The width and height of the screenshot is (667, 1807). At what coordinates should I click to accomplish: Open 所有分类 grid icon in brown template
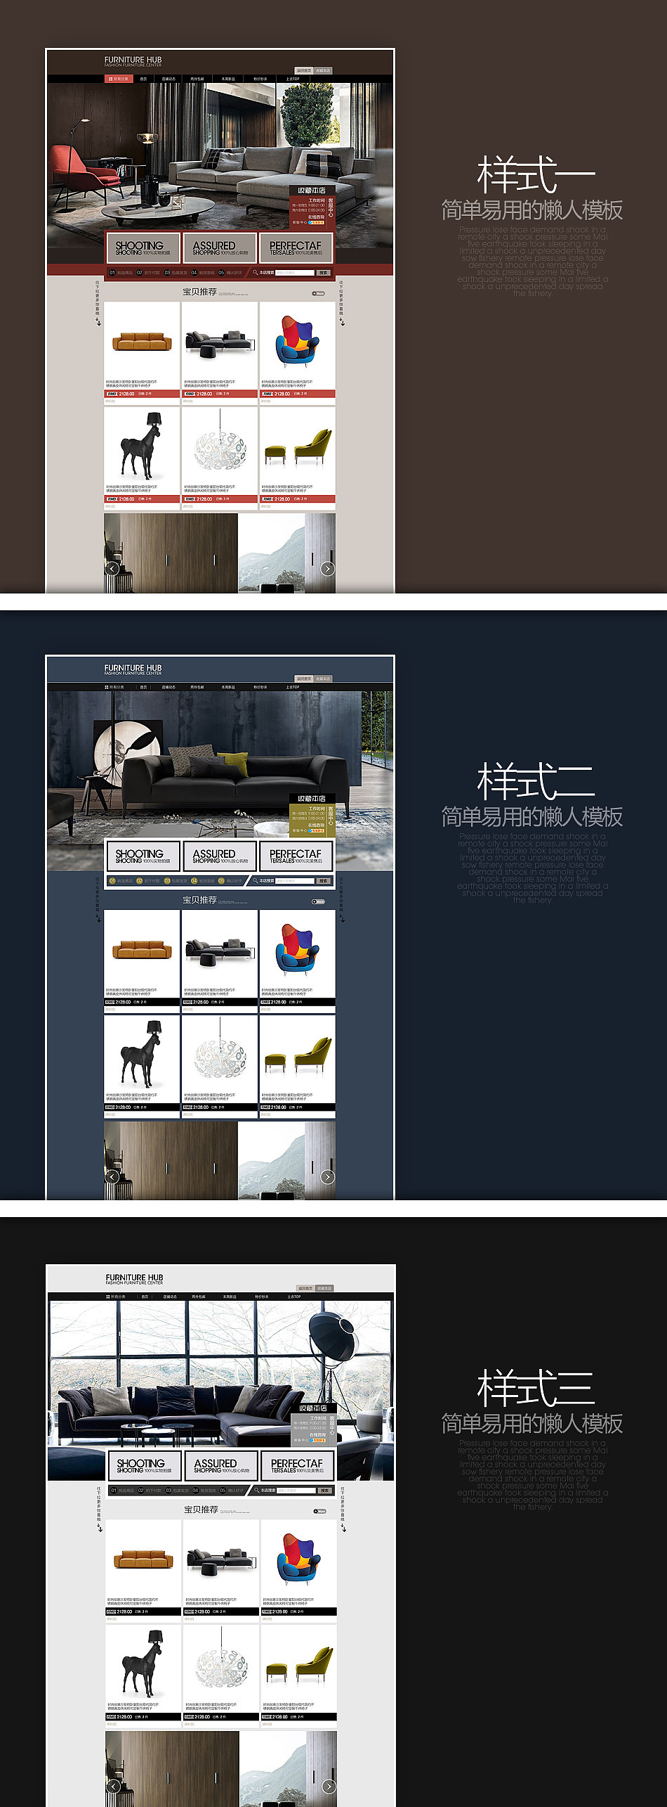(x=110, y=79)
